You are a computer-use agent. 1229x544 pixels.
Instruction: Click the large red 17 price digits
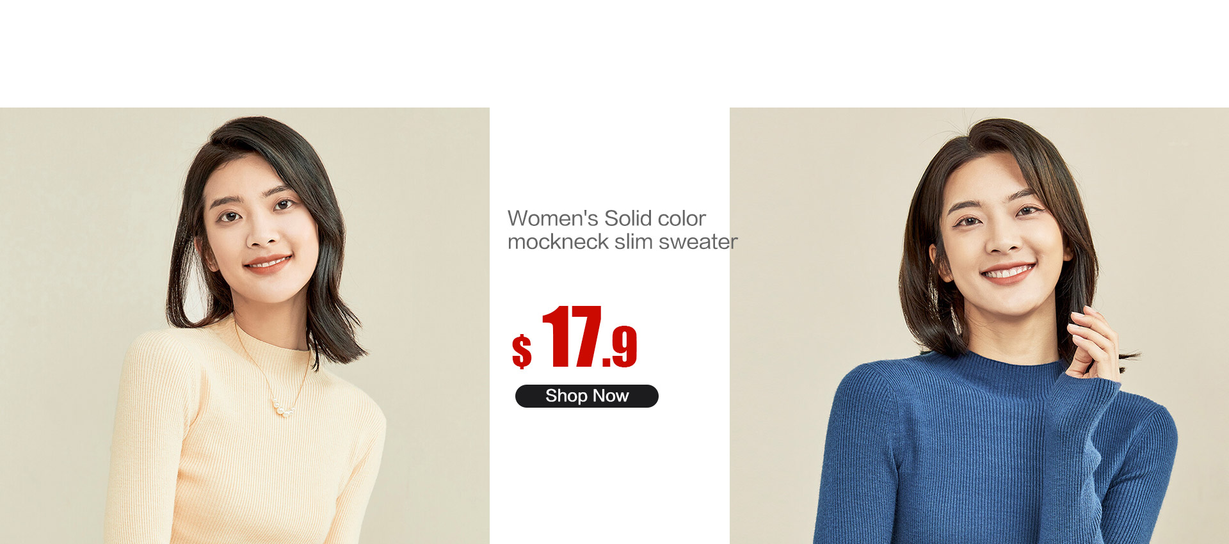coord(572,337)
